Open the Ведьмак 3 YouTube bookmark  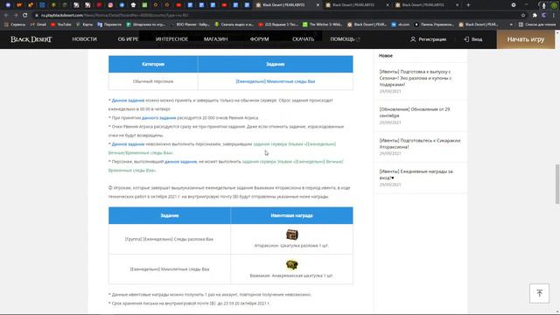(278, 24)
